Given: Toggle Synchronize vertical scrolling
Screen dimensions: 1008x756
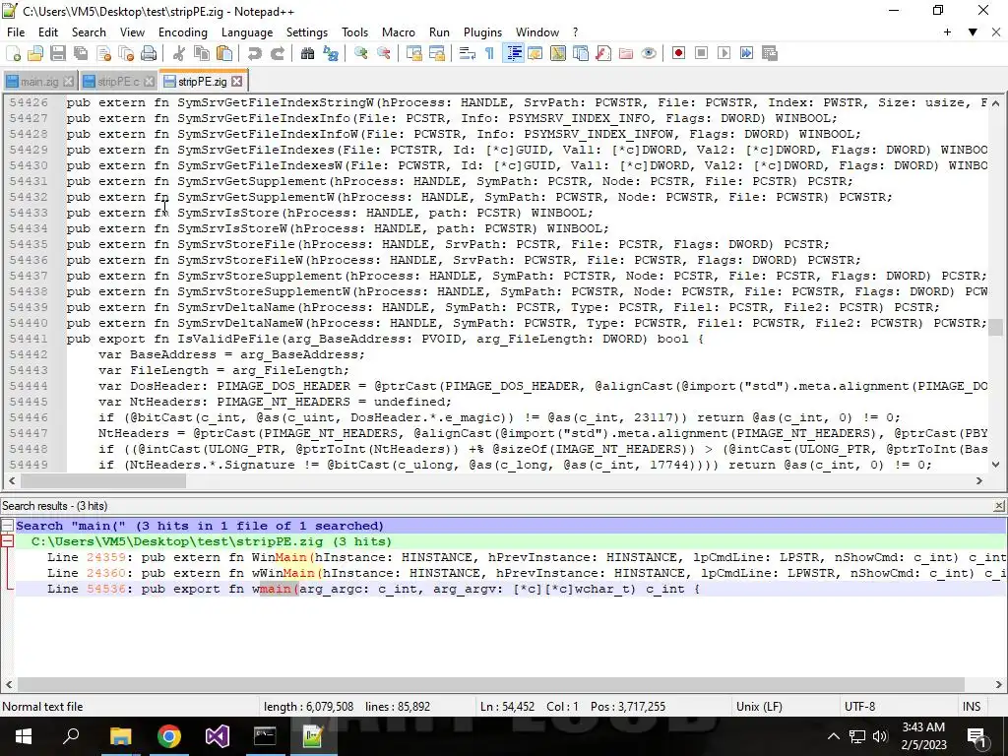Looking at the screenshot, I should [x=414, y=53].
